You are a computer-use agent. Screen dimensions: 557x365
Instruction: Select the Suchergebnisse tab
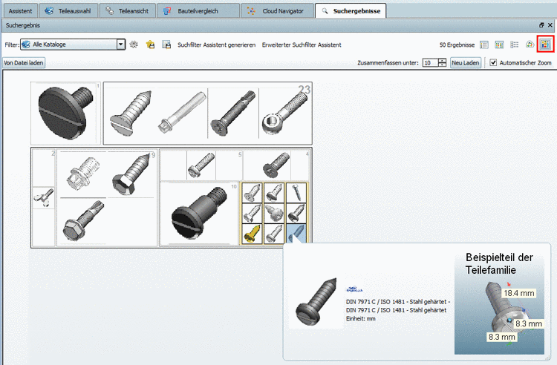(351, 11)
